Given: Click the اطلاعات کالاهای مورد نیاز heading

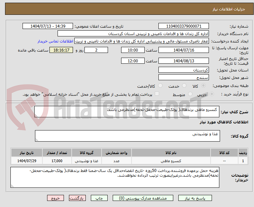Looking at the screenshot, I should coord(224,122).
